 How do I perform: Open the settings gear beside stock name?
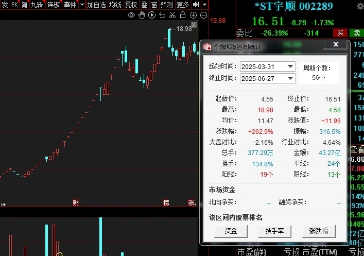click(360, 6)
